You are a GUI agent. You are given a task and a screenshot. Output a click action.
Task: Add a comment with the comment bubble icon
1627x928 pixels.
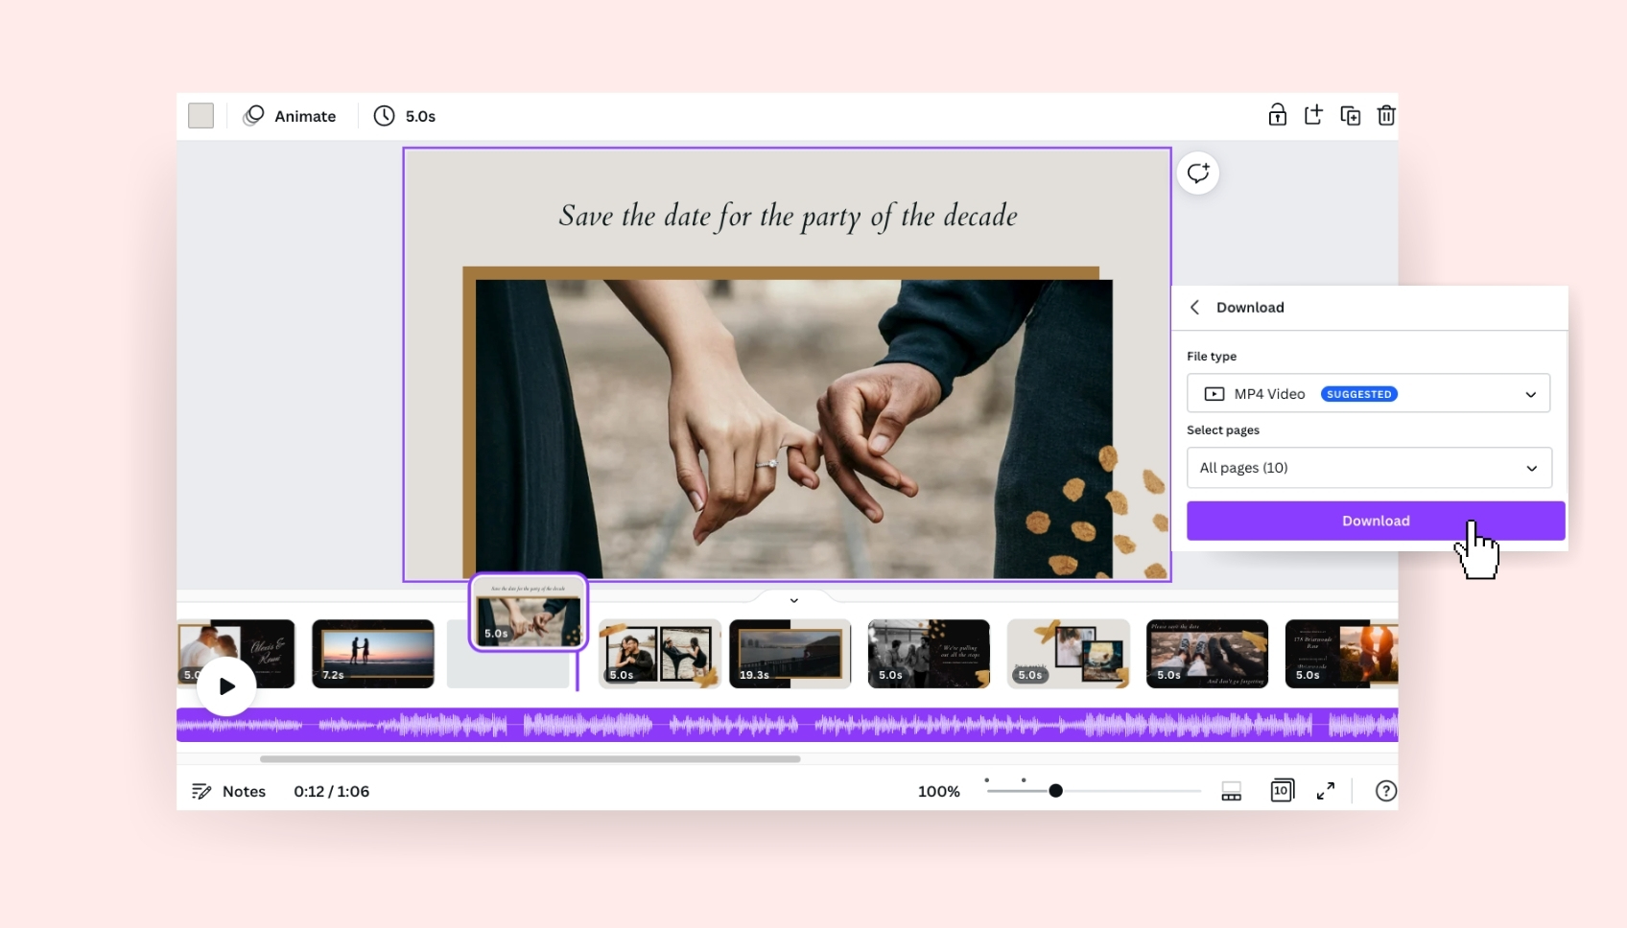point(1198,173)
